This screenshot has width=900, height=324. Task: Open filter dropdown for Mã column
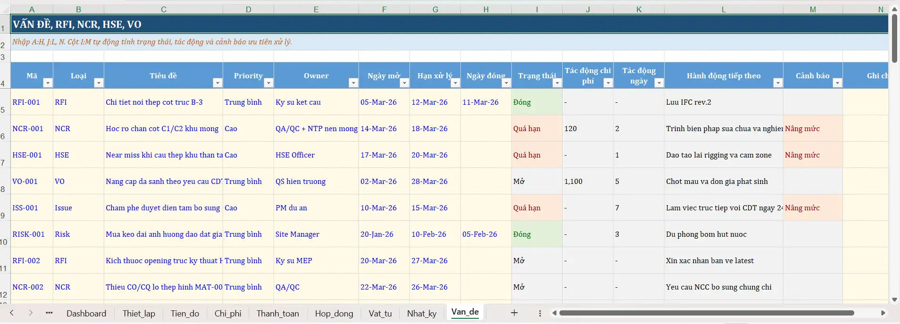48,83
